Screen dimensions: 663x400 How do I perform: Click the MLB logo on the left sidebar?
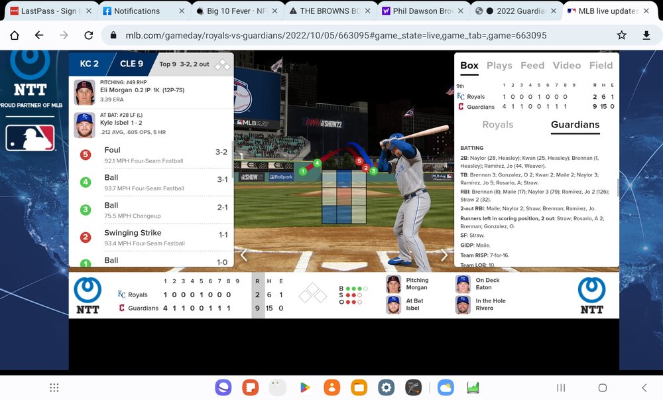(x=30, y=138)
